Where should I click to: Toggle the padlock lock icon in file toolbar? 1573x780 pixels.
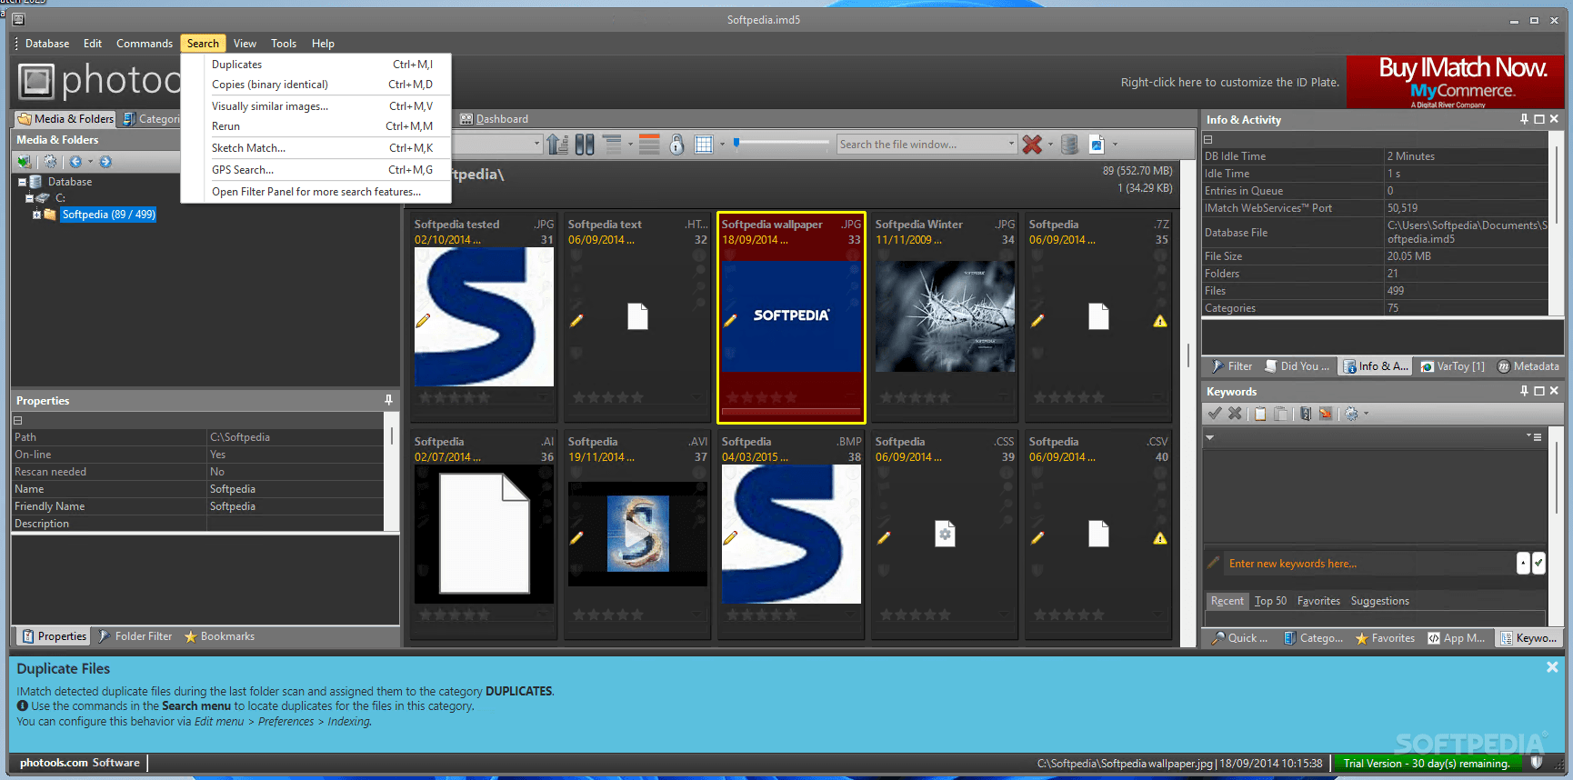676,145
